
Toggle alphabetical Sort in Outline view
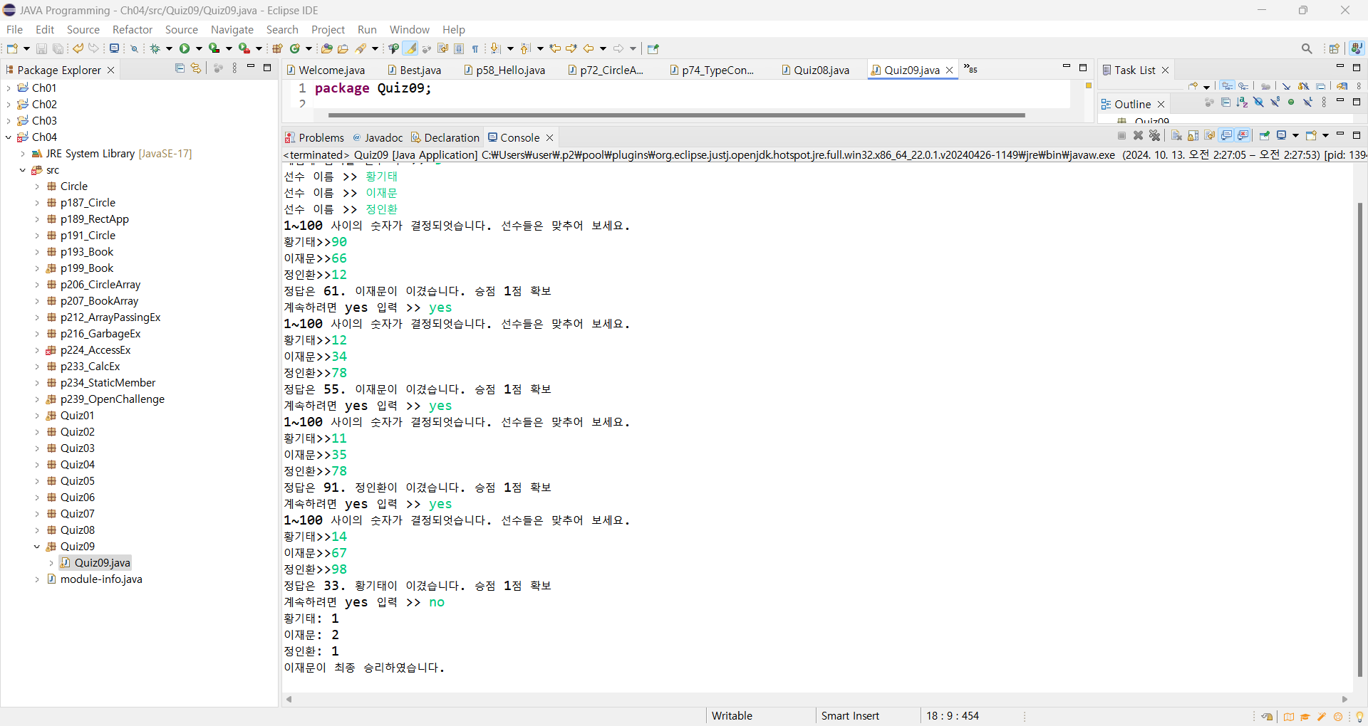1242,102
